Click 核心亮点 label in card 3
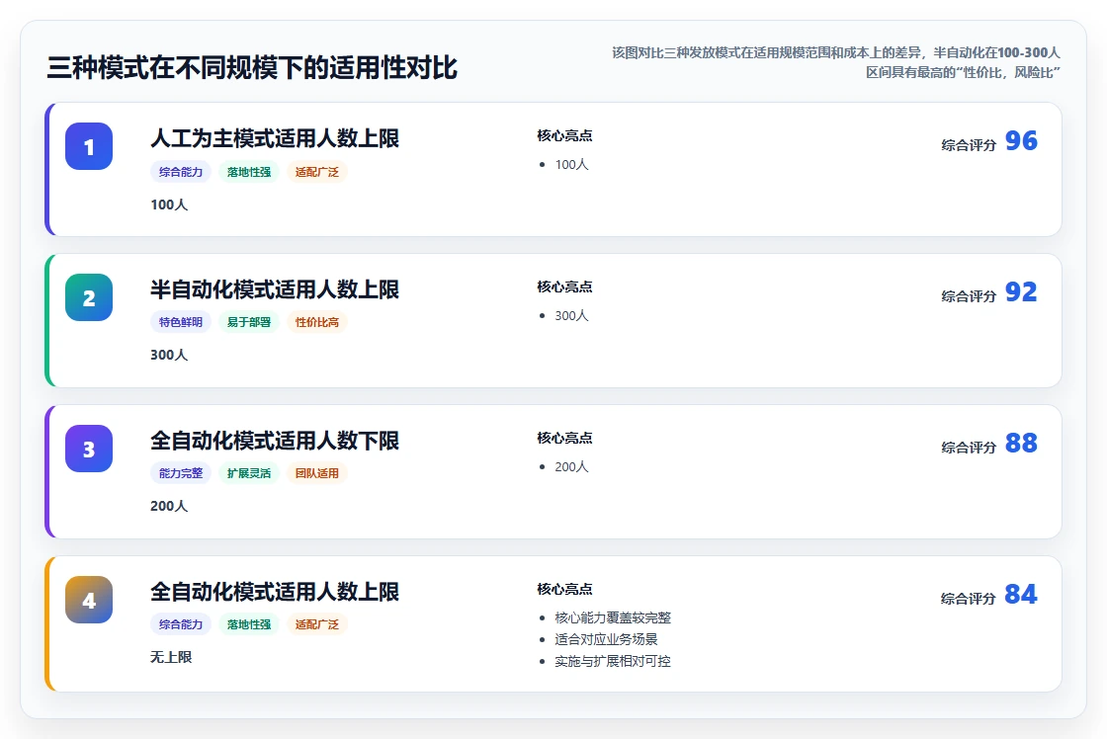This screenshot has width=1107, height=739. tap(564, 438)
